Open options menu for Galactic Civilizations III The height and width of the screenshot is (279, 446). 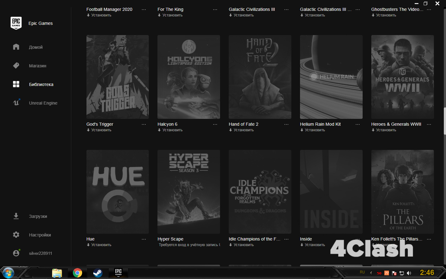click(286, 9)
